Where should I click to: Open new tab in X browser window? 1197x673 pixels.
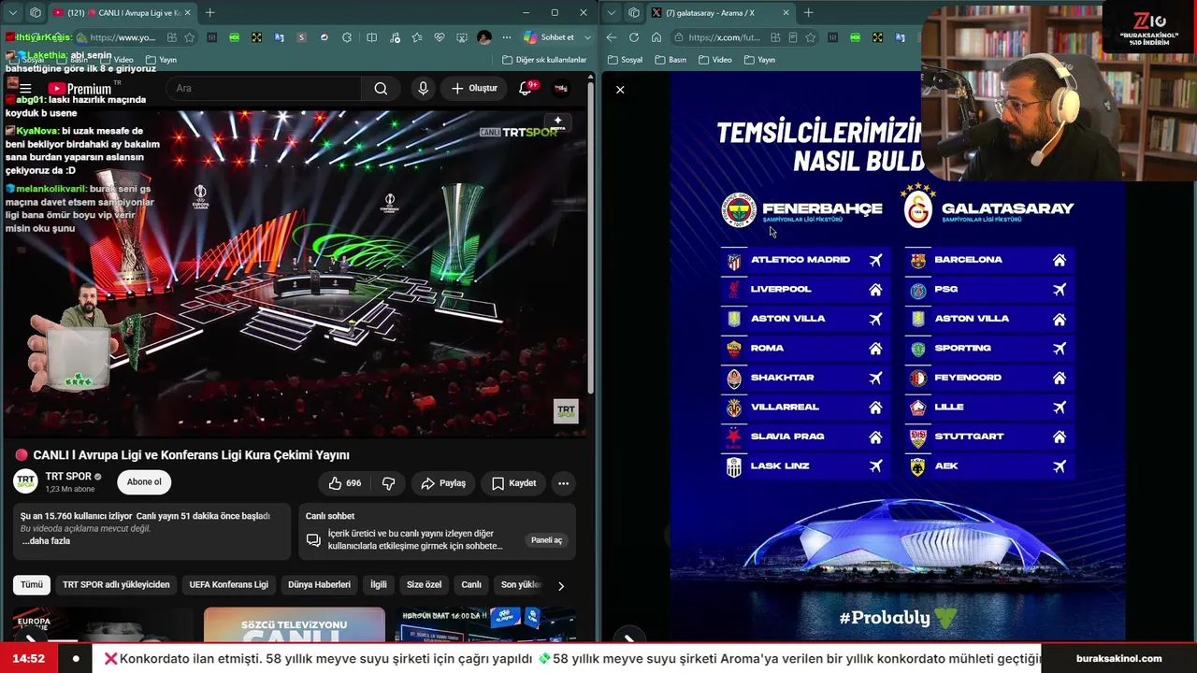tap(808, 12)
